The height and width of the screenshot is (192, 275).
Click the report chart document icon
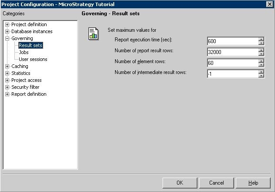[93, 34]
